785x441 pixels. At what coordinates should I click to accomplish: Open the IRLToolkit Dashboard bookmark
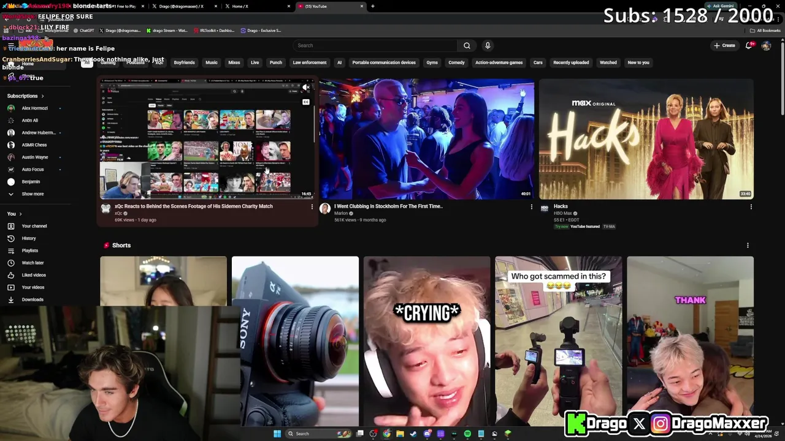pos(213,31)
